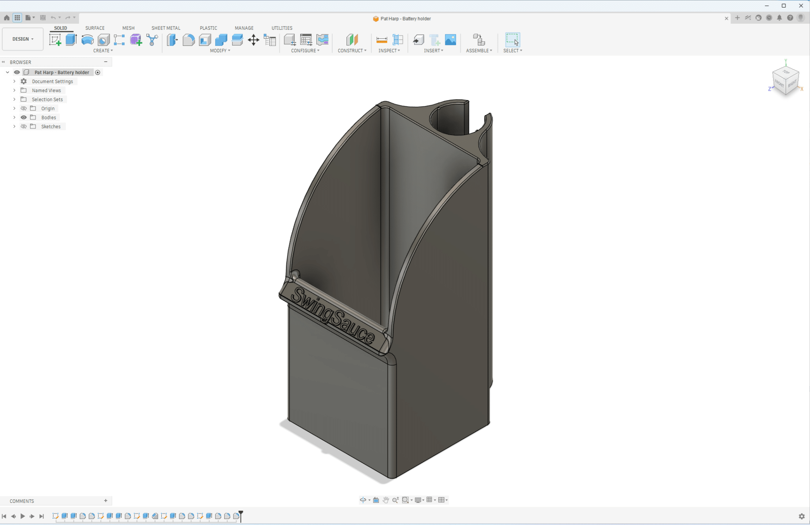This screenshot has width=810, height=525.
Task: Open the CREATE dropdown menu
Action: point(103,51)
